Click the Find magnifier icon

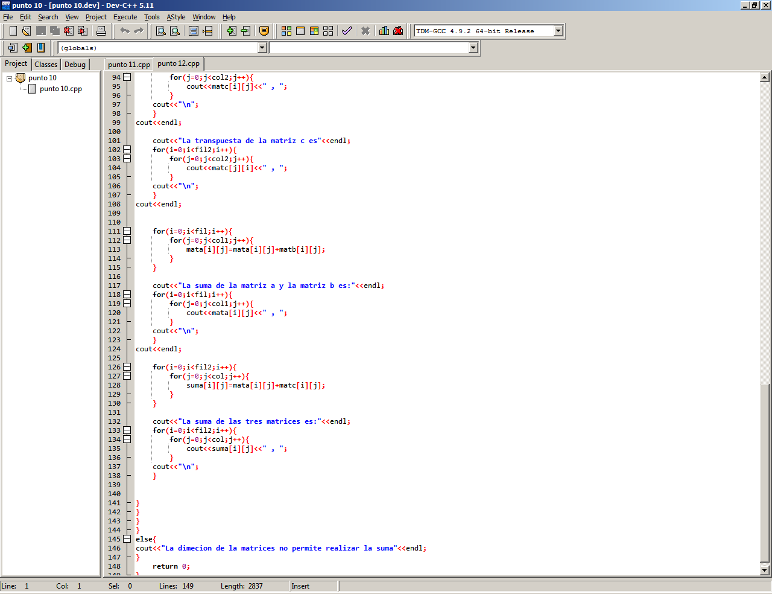coord(161,31)
